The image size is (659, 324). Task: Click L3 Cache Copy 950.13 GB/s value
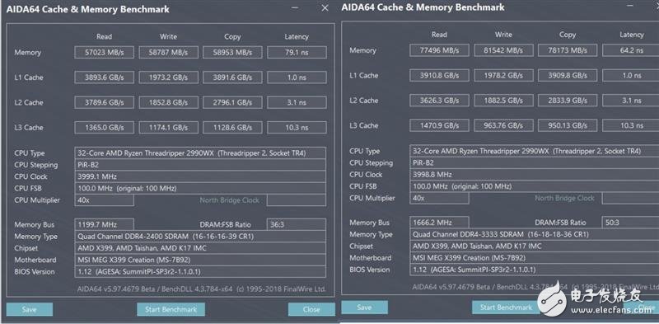click(x=568, y=125)
